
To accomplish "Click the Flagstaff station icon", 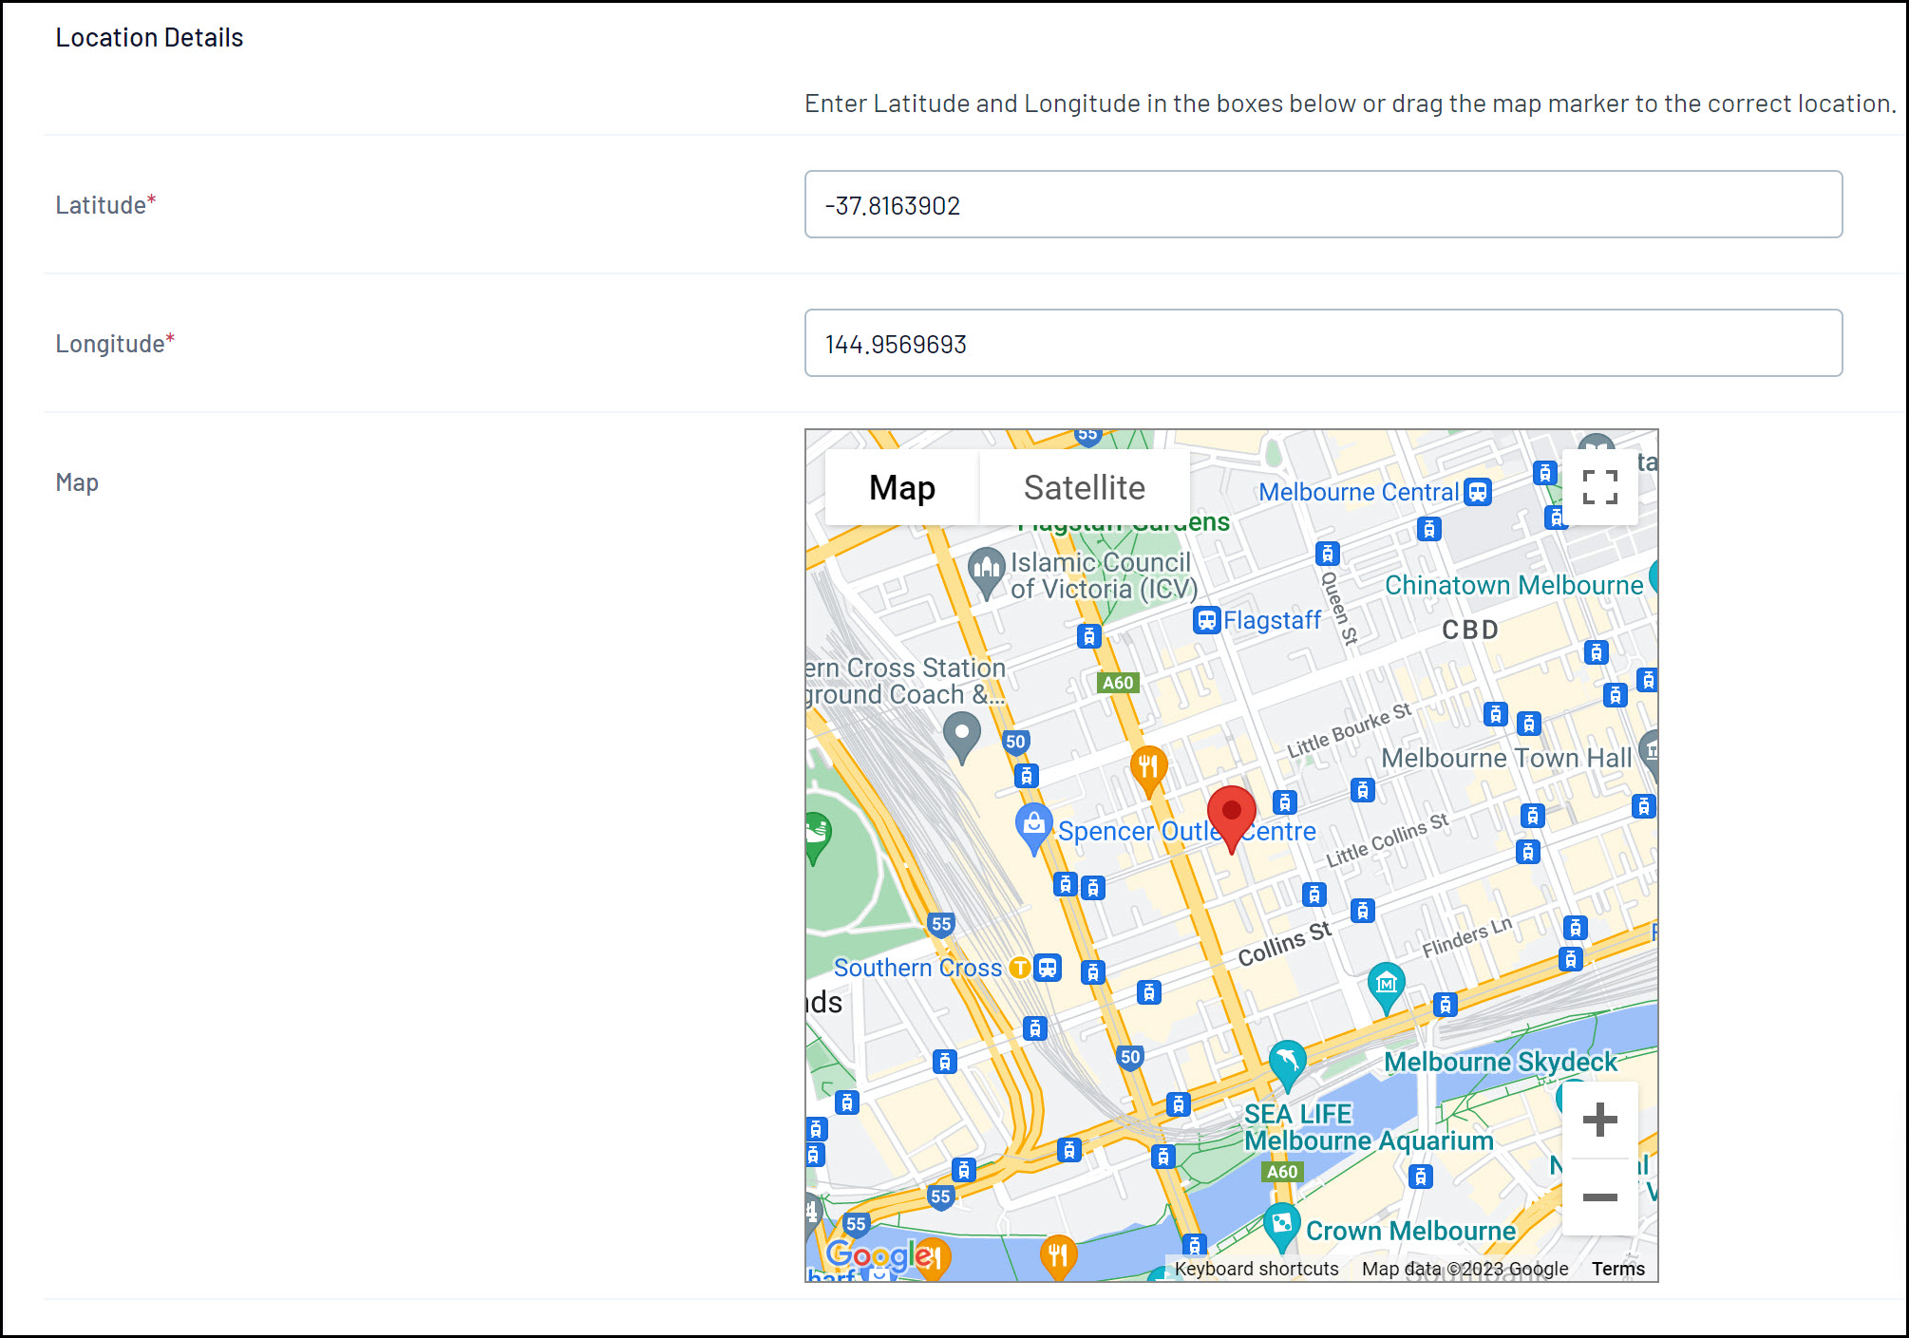I will (x=1206, y=620).
